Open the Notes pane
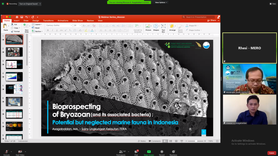The image size is (278, 156). (x=142, y=141)
